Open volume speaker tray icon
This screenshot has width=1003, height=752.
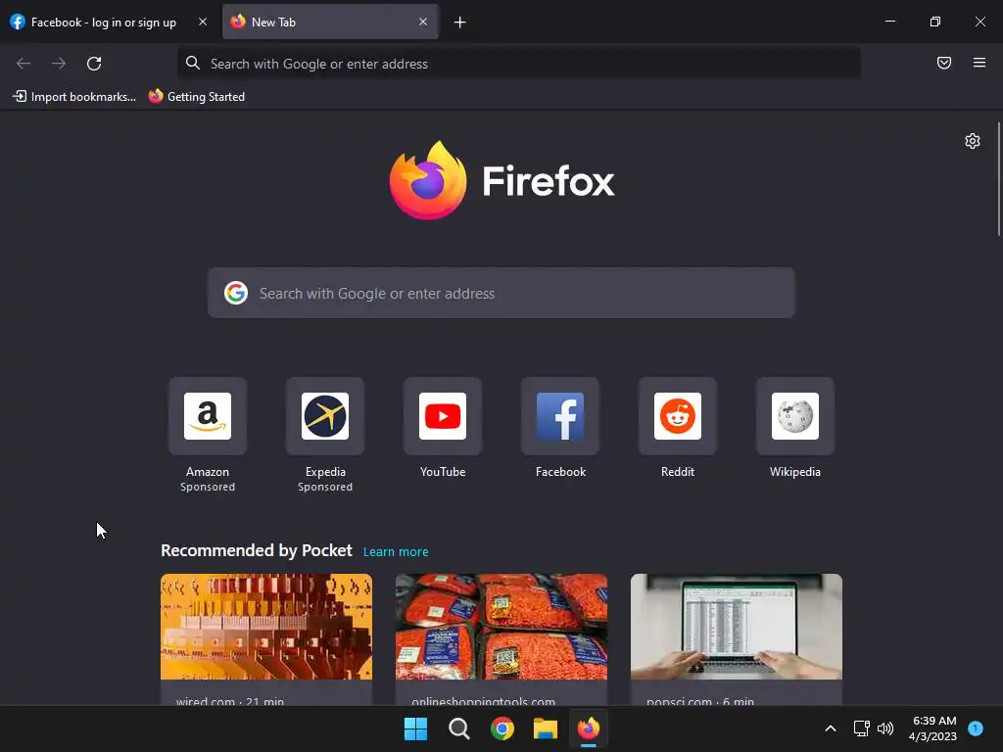tap(885, 728)
